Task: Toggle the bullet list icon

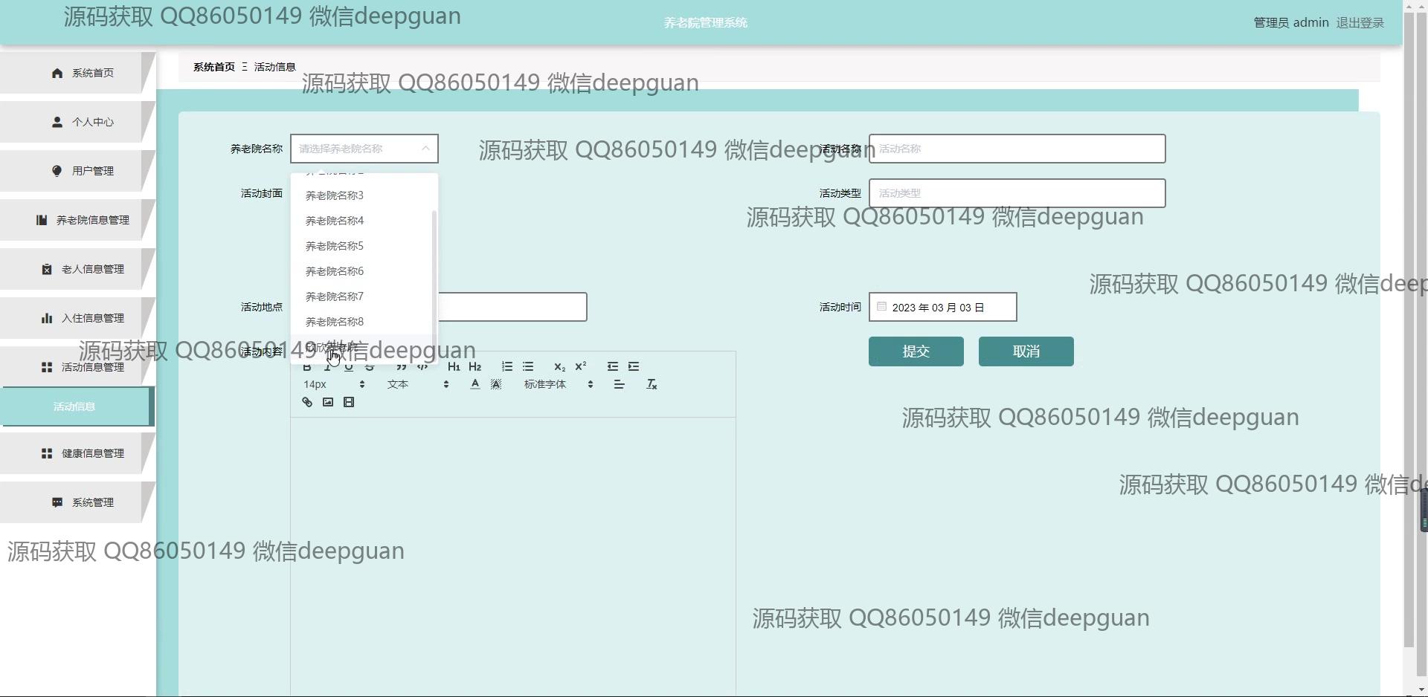Action: [528, 367]
